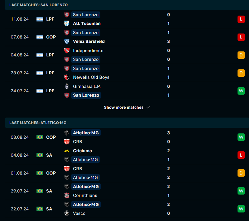Open the Atl. Tucuman team link
This screenshot has width=249, height=221.
click(x=87, y=24)
